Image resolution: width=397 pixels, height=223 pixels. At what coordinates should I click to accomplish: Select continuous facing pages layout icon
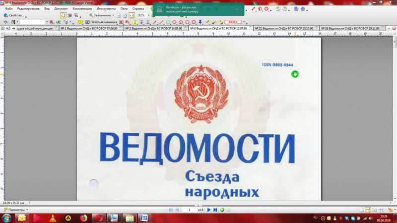point(381,210)
